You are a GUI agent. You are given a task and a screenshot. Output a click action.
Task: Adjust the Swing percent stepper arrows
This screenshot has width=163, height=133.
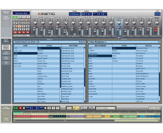point(91,14)
